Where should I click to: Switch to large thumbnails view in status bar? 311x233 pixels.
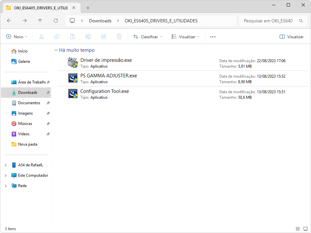(x=305, y=229)
